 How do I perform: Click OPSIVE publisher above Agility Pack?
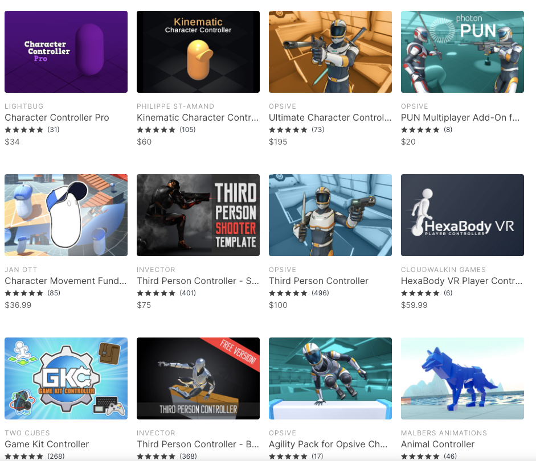point(283,433)
